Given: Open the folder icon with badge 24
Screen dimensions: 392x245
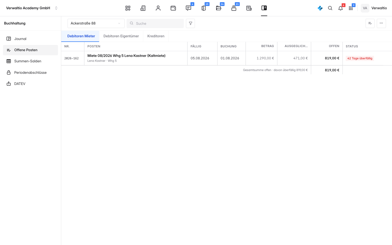Looking at the screenshot, I should click(219, 8).
